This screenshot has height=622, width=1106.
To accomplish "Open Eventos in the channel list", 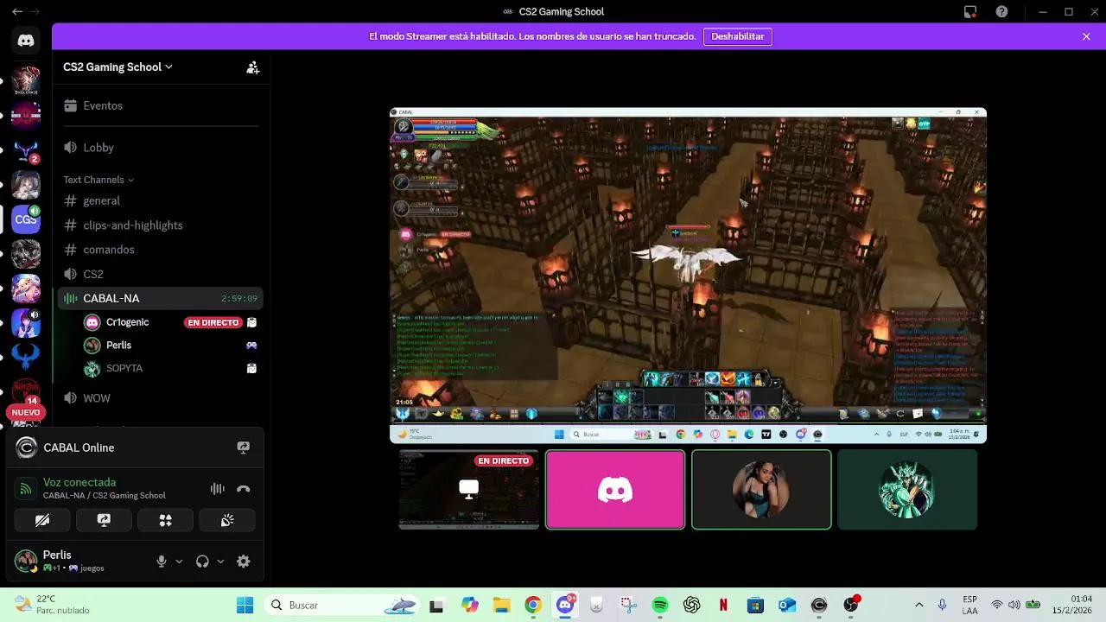I will pos(161,105).
